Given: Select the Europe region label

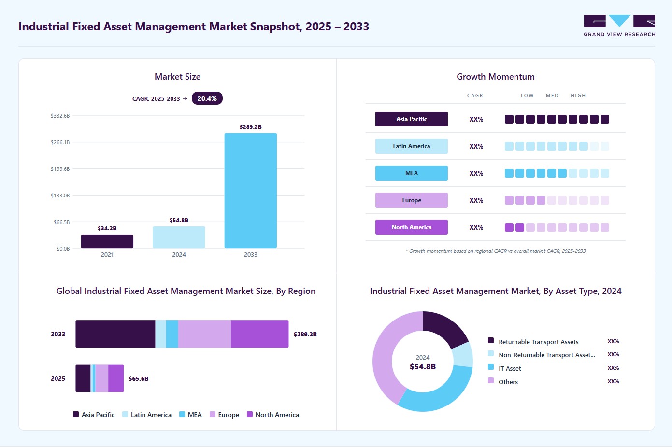Looking at the screenshot, I should 412,200.
